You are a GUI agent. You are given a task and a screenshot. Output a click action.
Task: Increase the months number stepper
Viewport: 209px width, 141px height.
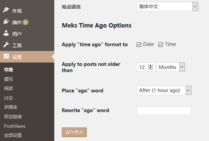click(x=151, y=66)
